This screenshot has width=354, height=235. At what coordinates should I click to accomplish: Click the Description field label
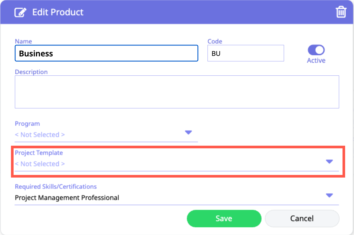[31, 72]
